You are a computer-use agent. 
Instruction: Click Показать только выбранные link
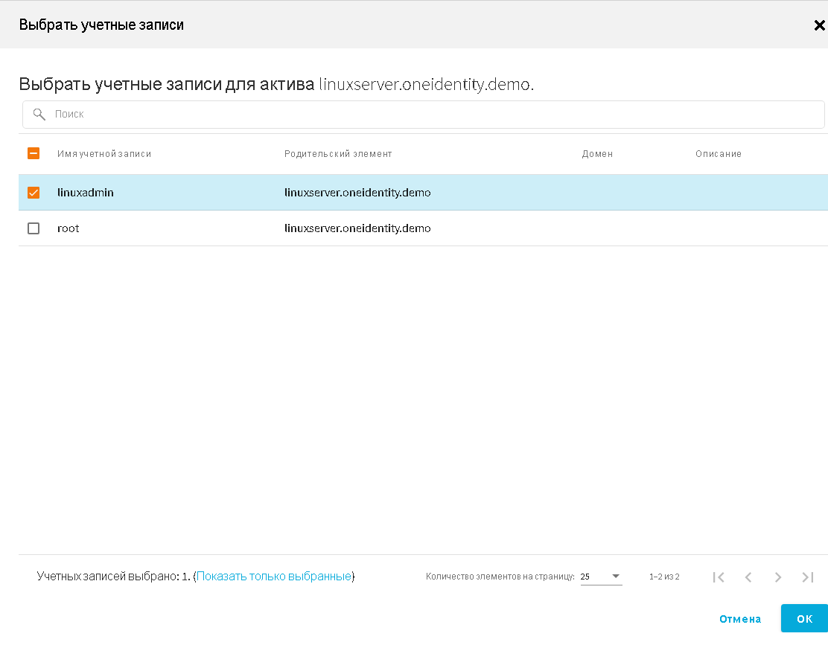click(x=274, y=577)
